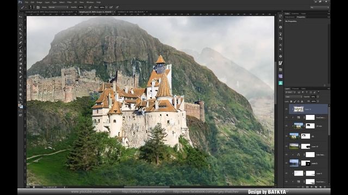The height and width of the screenshot is (195, 348).
Task: Select the Eyedropper tool
Action: [x=21, y=38]
